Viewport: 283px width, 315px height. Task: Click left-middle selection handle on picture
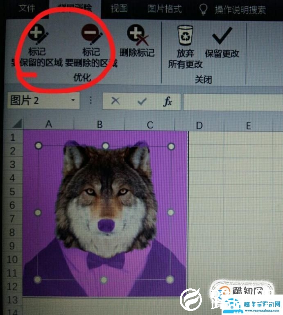pos(38,212)
